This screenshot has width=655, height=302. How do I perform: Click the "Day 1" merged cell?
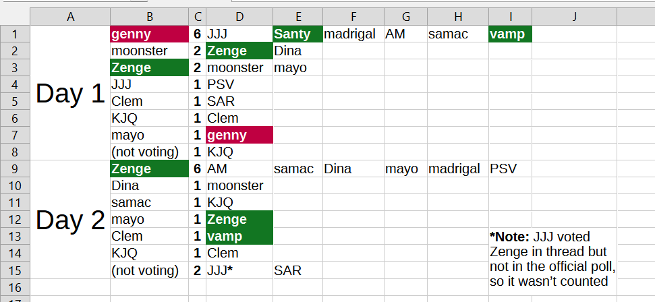tap(70, 94)
